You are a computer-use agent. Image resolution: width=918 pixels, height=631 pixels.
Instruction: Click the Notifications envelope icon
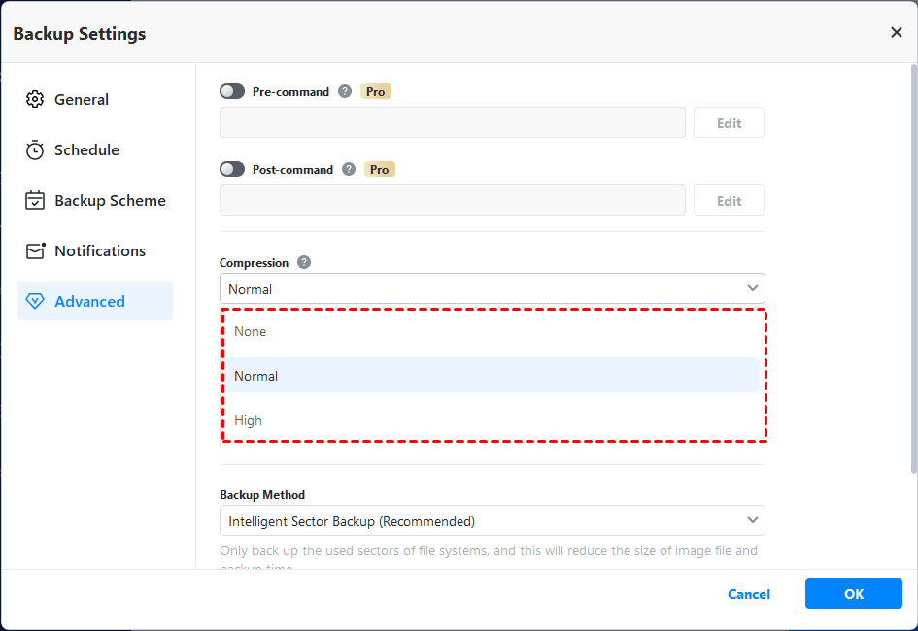(x=36, y=250)
